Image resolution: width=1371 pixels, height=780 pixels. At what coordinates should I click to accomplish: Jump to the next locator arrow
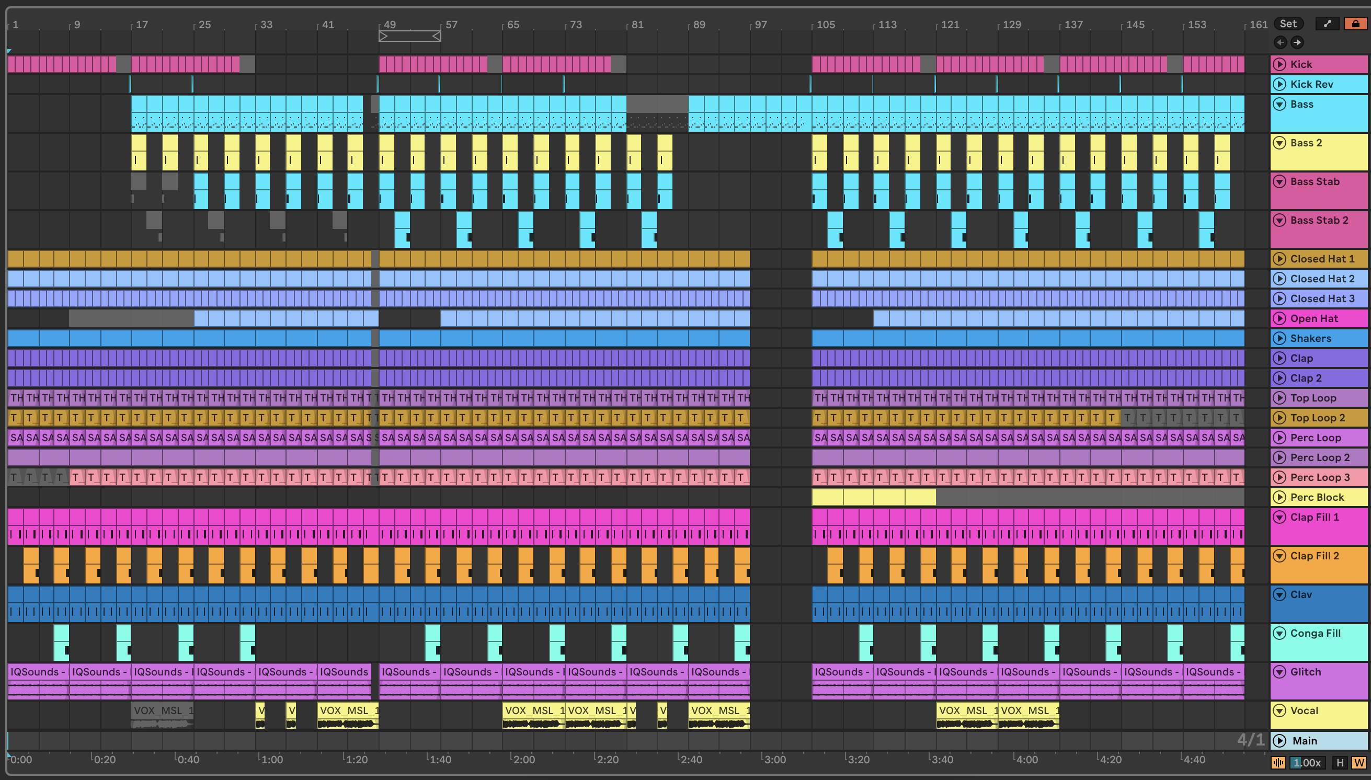pyautogui.click(x=1297, y=42)
